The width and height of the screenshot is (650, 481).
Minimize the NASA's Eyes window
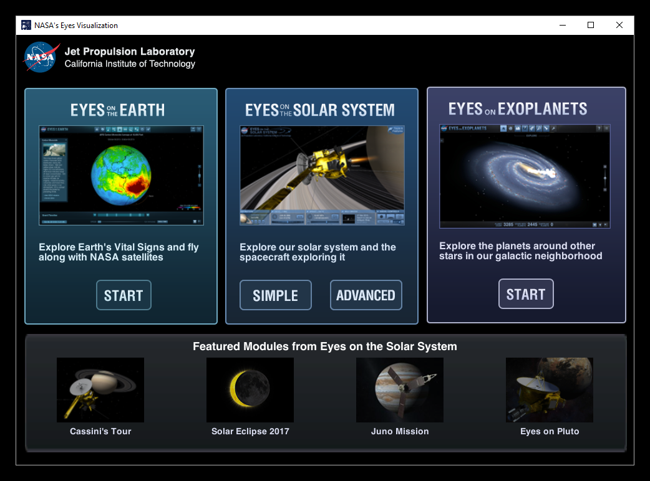562,25
